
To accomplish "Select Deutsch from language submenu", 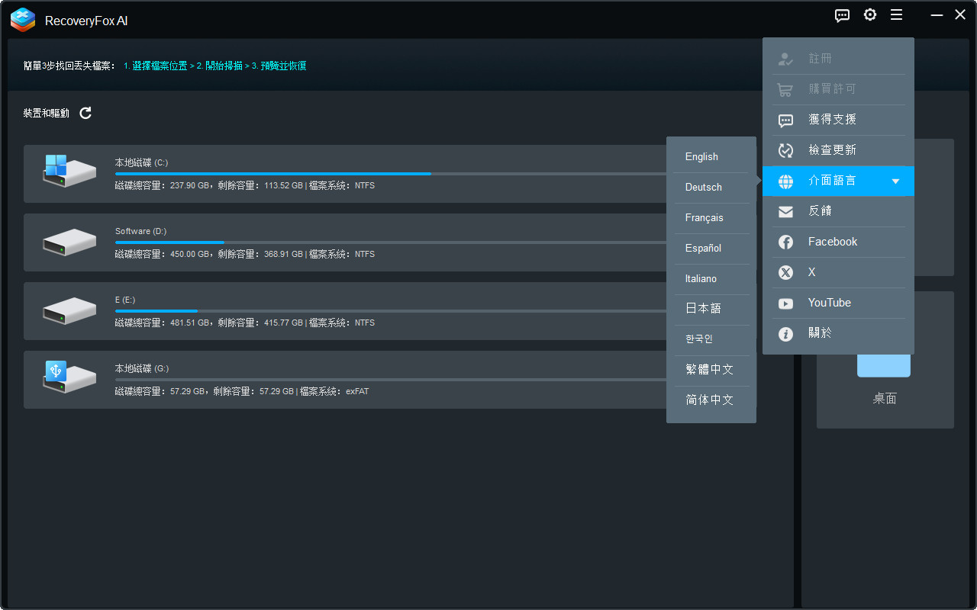I will coord(703,187).
